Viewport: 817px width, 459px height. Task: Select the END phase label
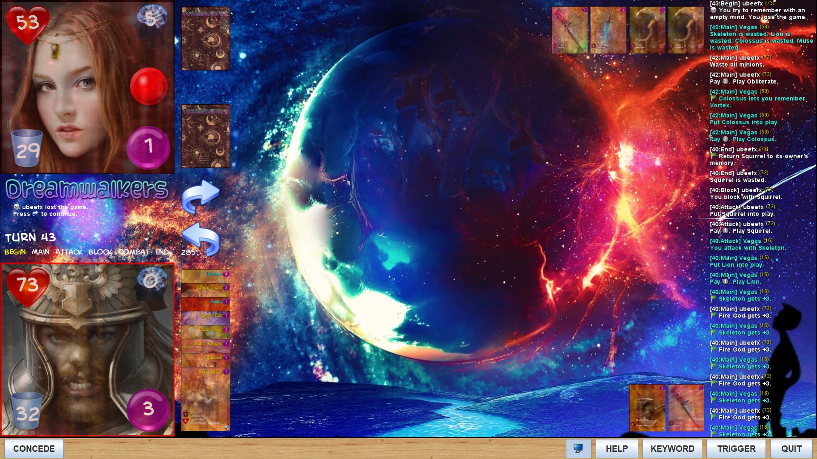point(162,252)
